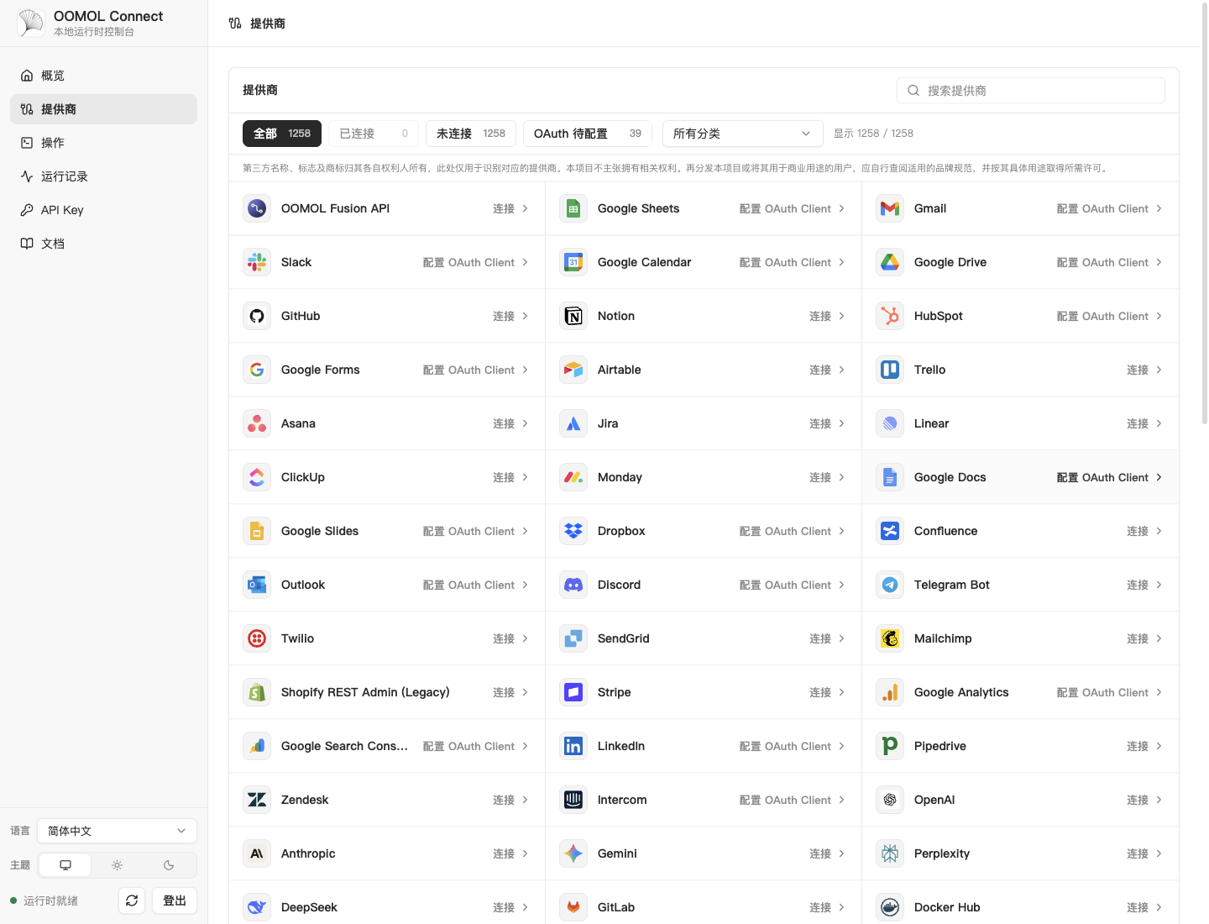This screenshot has width=1209, height=924.
Task: Click the Google Calendar icon
Action: tap(573, 262)
